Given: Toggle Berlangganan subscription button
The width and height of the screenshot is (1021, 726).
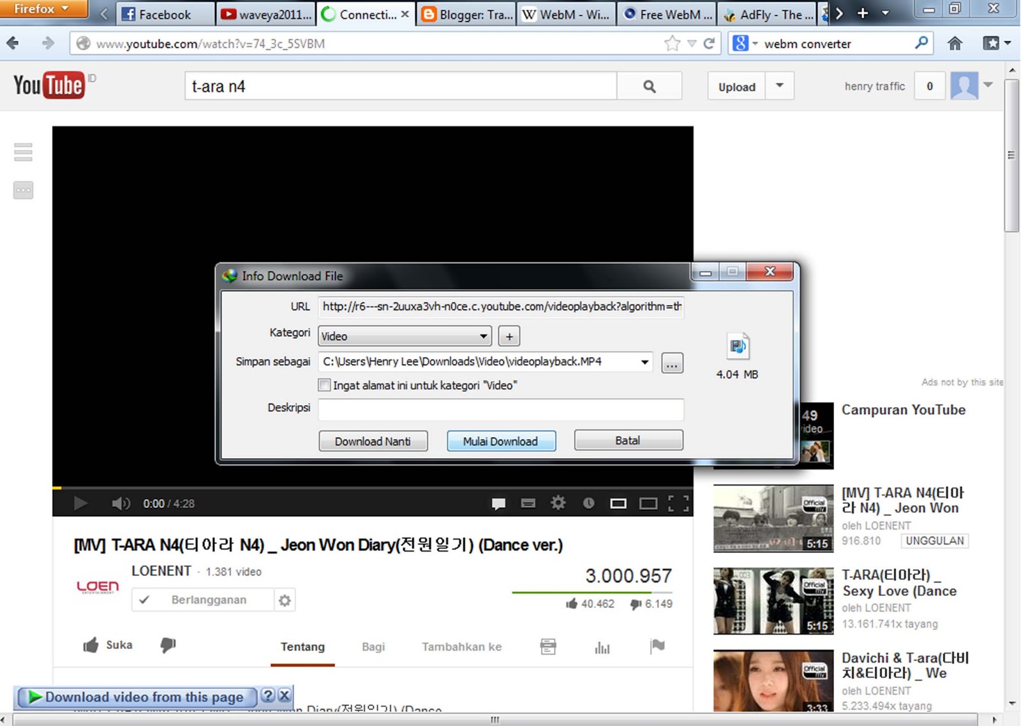Looking at the screenshot, I should tap(203, 600).
